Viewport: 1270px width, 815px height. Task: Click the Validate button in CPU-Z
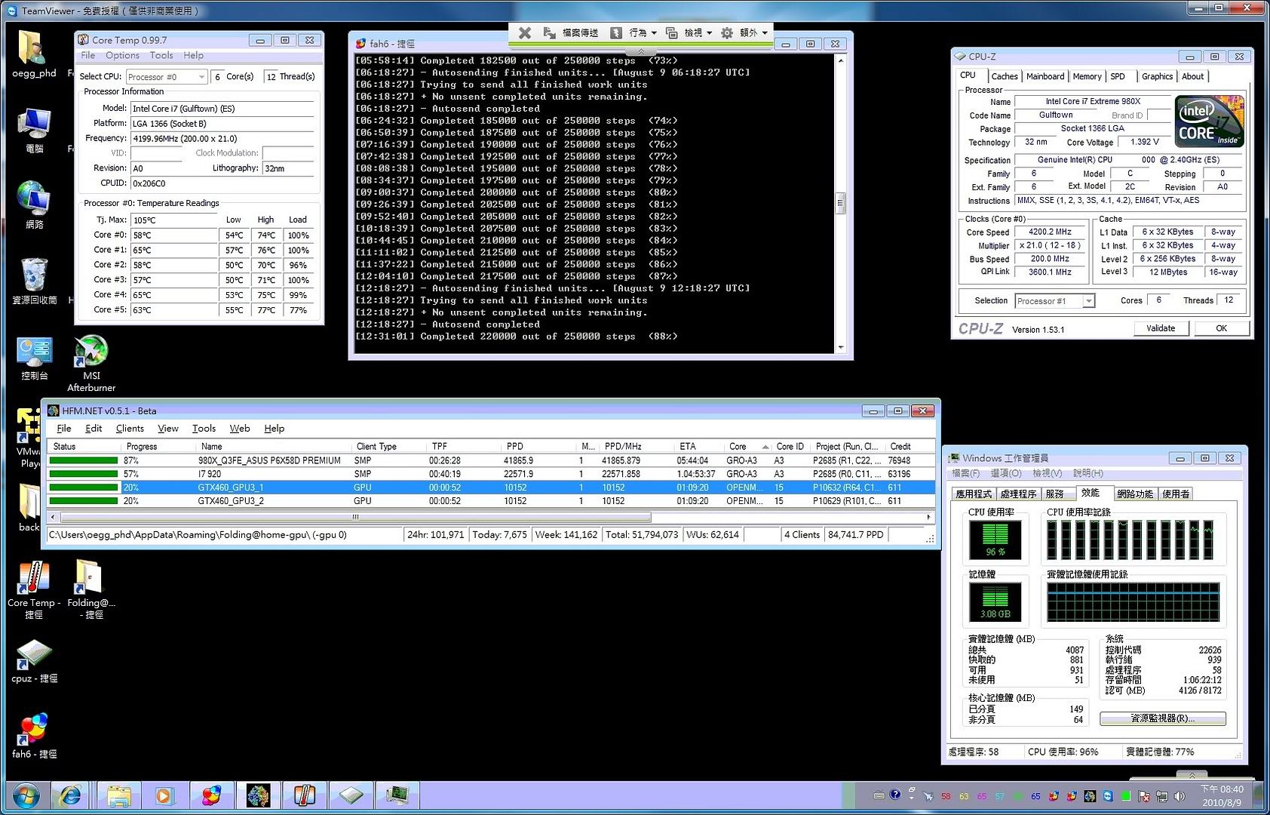click(x=1161, y=328)
